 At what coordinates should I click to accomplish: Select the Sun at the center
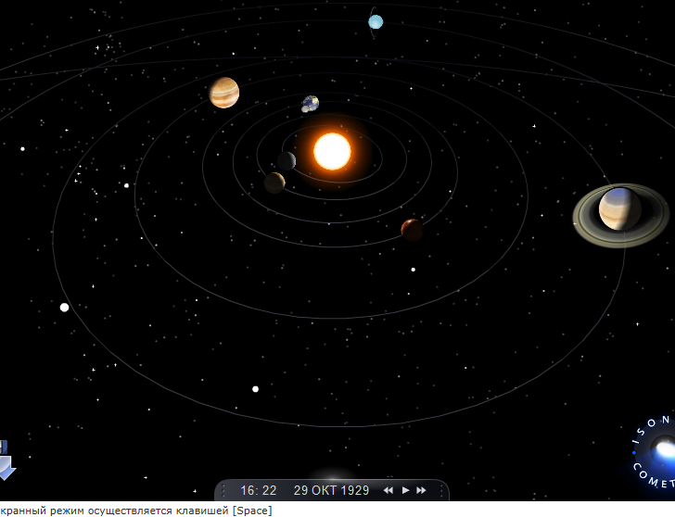332,151
